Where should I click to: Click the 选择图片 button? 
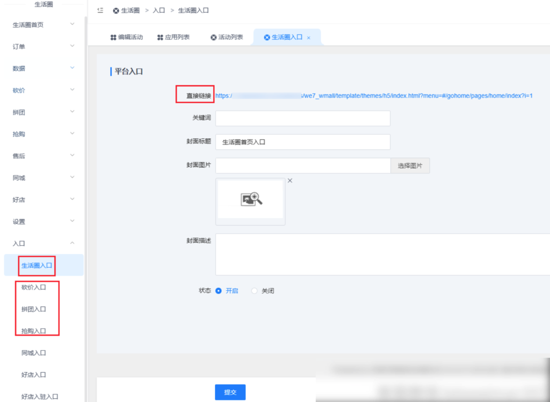click(410, 166)
